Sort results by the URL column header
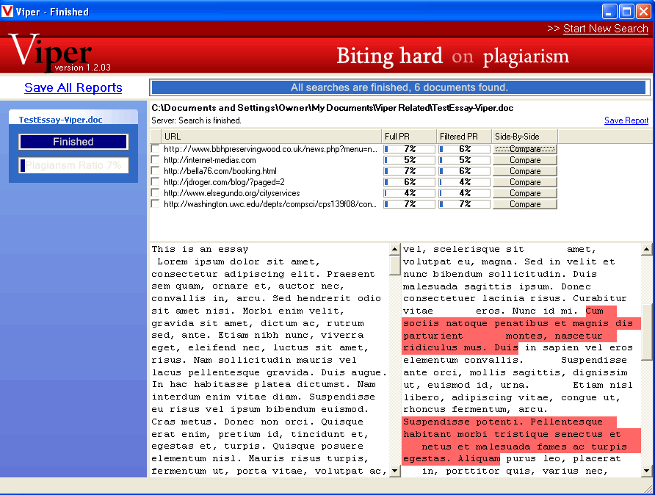 pos(271,136)
